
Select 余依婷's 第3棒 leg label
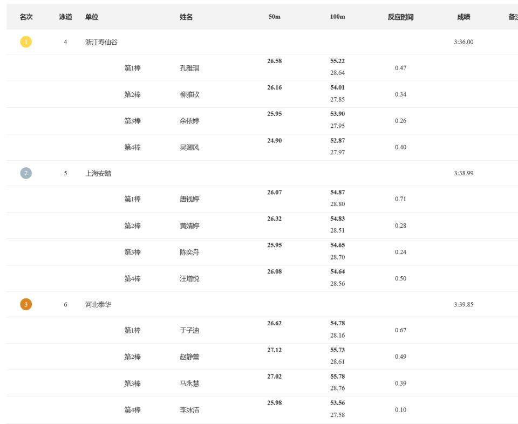pos(133,121)
